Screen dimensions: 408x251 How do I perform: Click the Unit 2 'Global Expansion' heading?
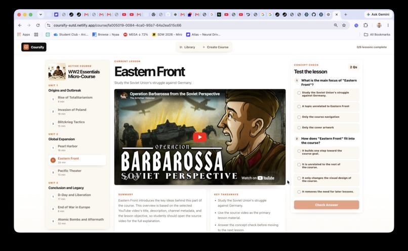point(61,139)
